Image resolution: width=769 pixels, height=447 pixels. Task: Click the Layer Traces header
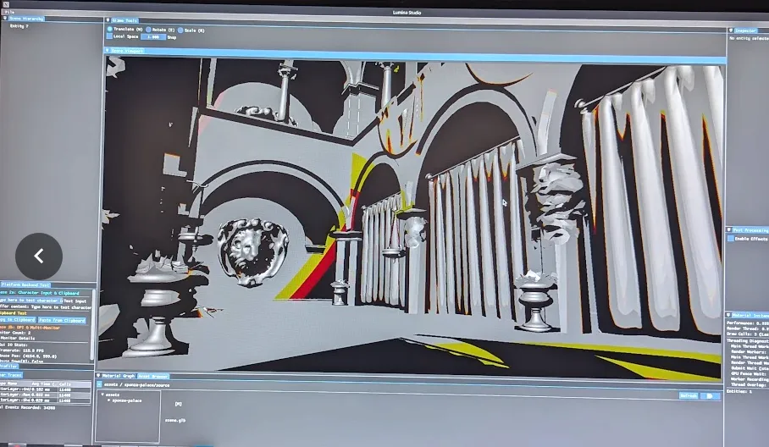coord(11,374)
